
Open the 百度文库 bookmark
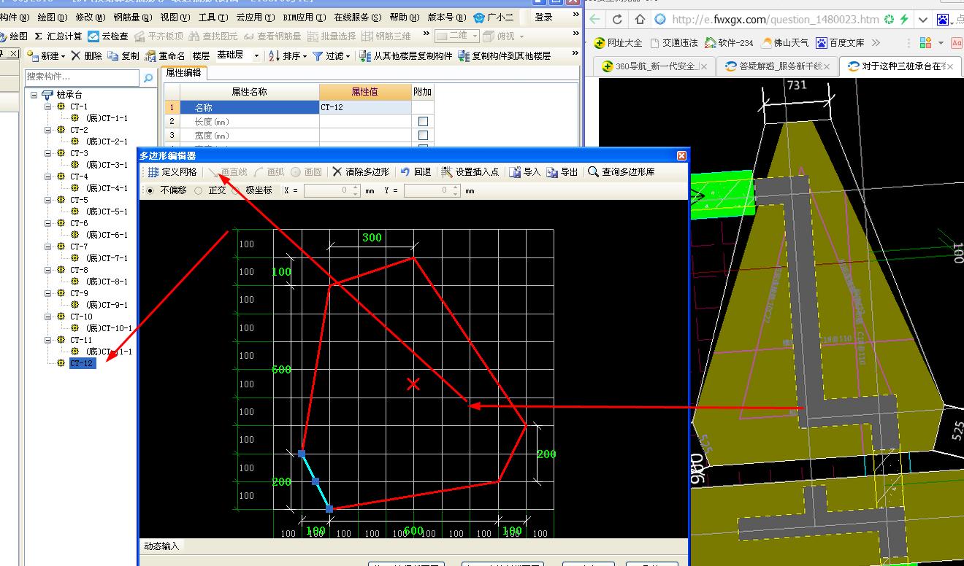pyautogui.click(x=841, y=43)
